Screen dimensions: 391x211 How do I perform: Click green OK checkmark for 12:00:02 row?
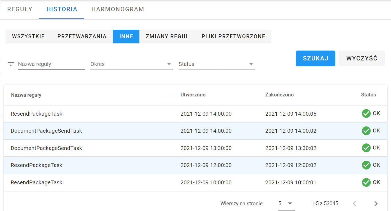(366, 165)
